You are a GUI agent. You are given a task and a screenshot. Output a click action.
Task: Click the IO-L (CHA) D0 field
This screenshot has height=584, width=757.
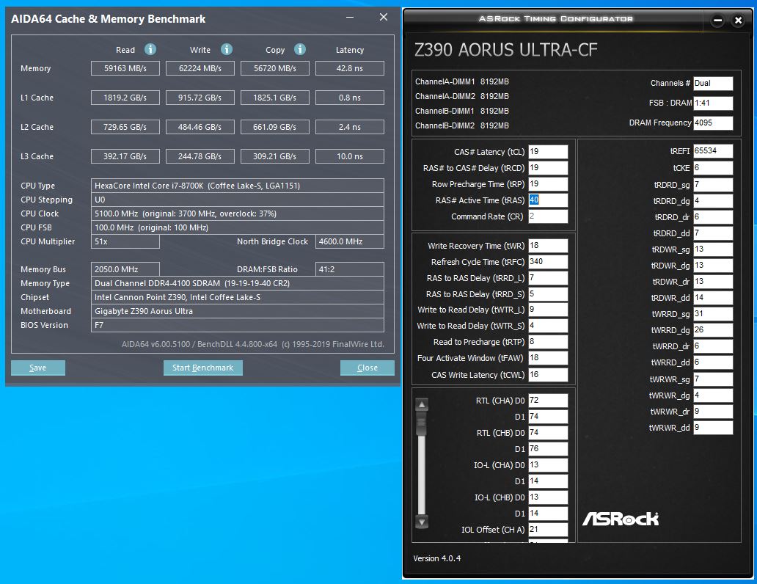[x=548, y=465]
